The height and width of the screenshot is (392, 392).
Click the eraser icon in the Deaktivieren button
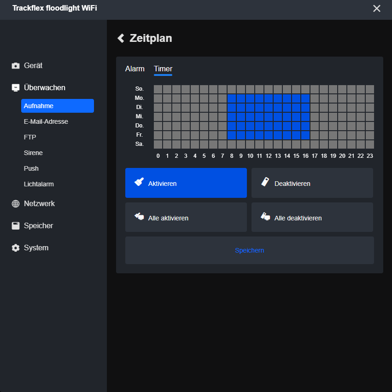point(265,182)
